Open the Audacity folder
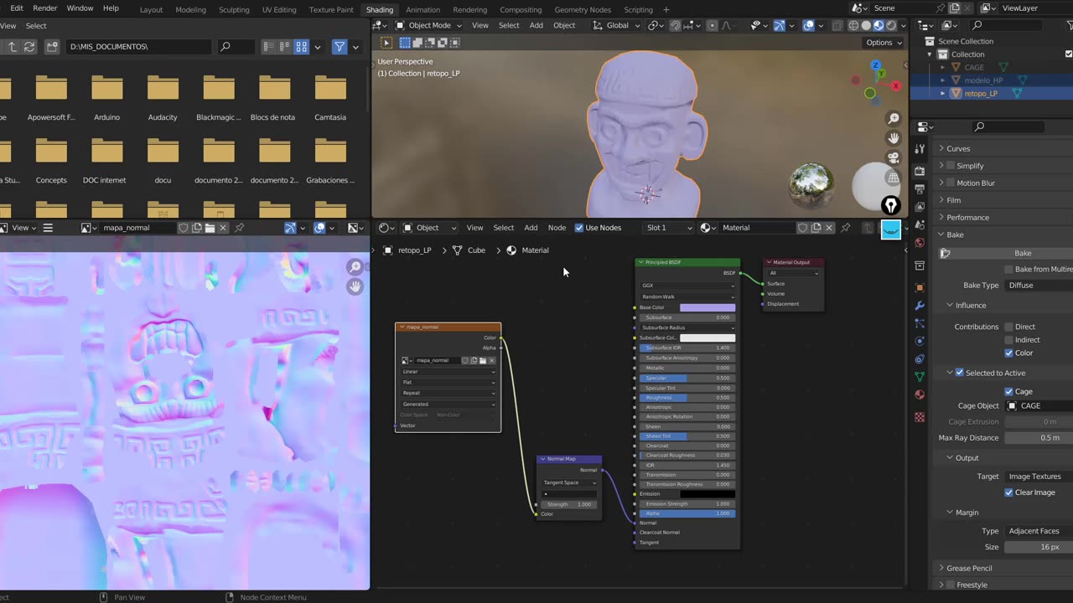 [x=163, y=98]
